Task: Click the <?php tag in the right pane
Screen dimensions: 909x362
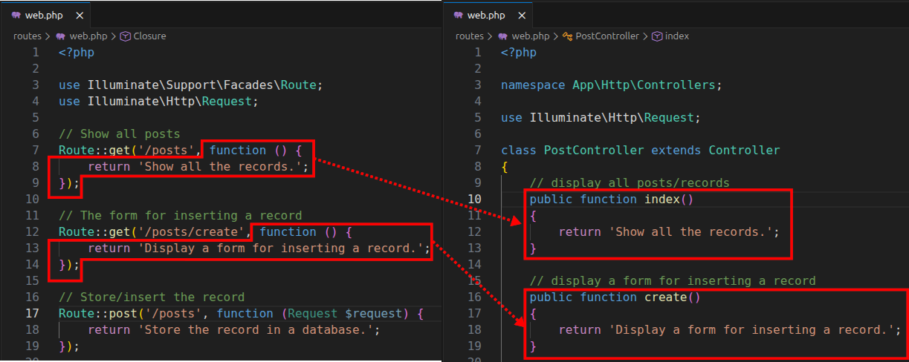Action: (519, 52)
